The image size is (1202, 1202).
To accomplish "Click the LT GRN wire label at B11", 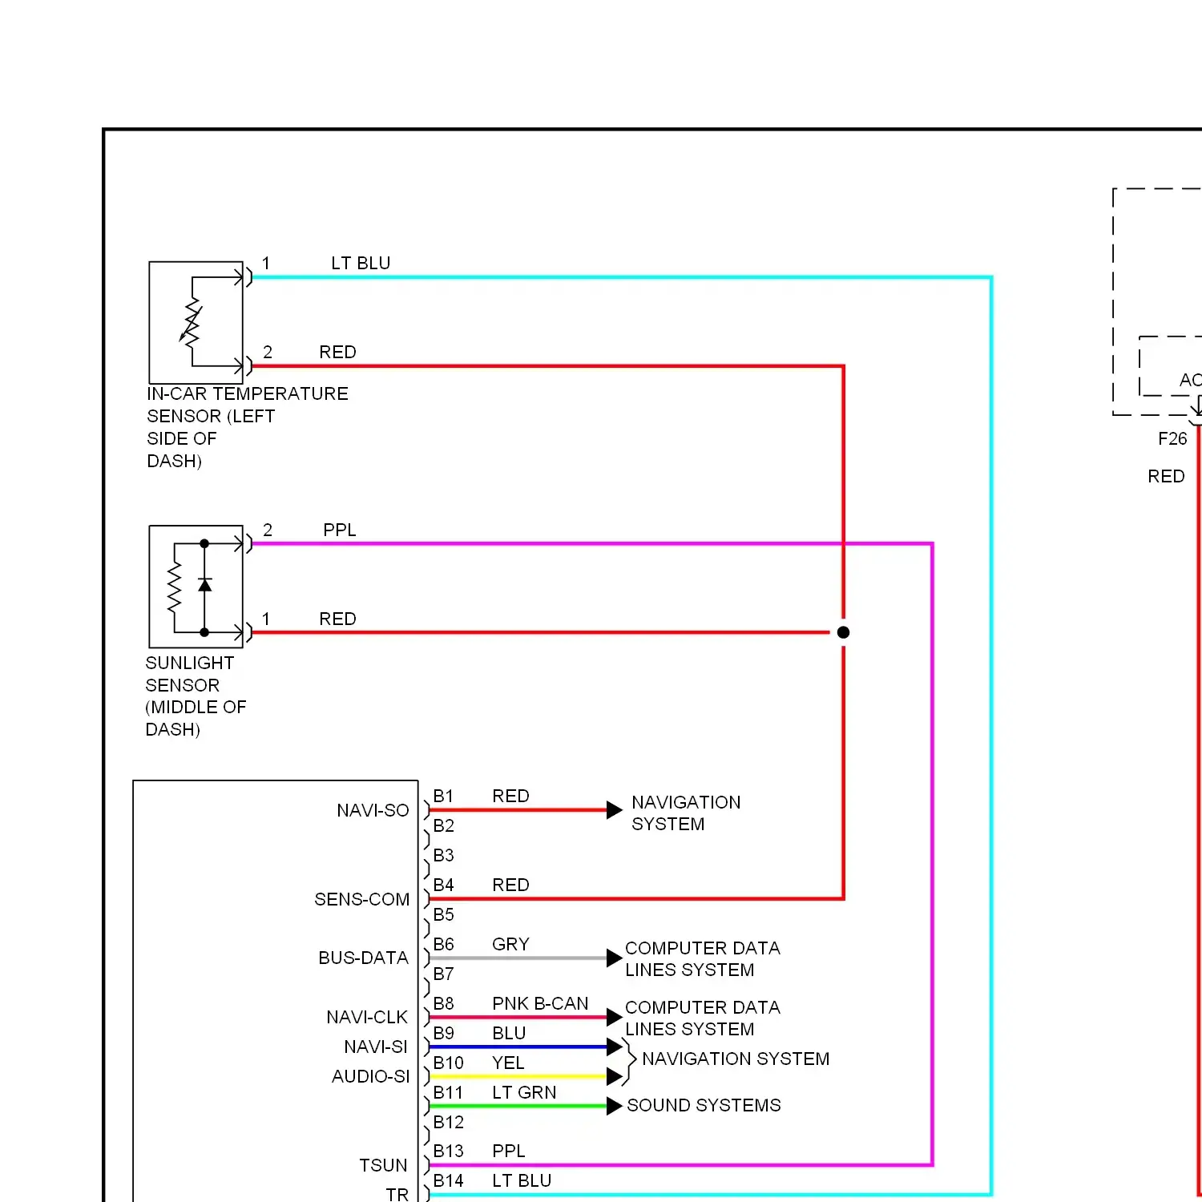I will coord(524,1092).
